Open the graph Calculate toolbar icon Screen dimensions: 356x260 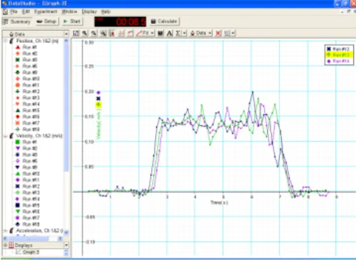point(160,33)
